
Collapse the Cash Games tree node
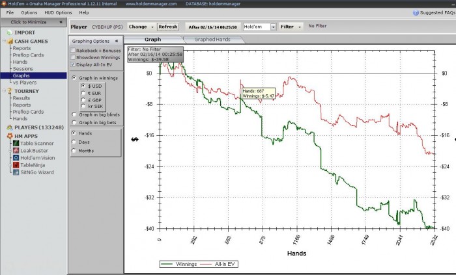(4, 41)
